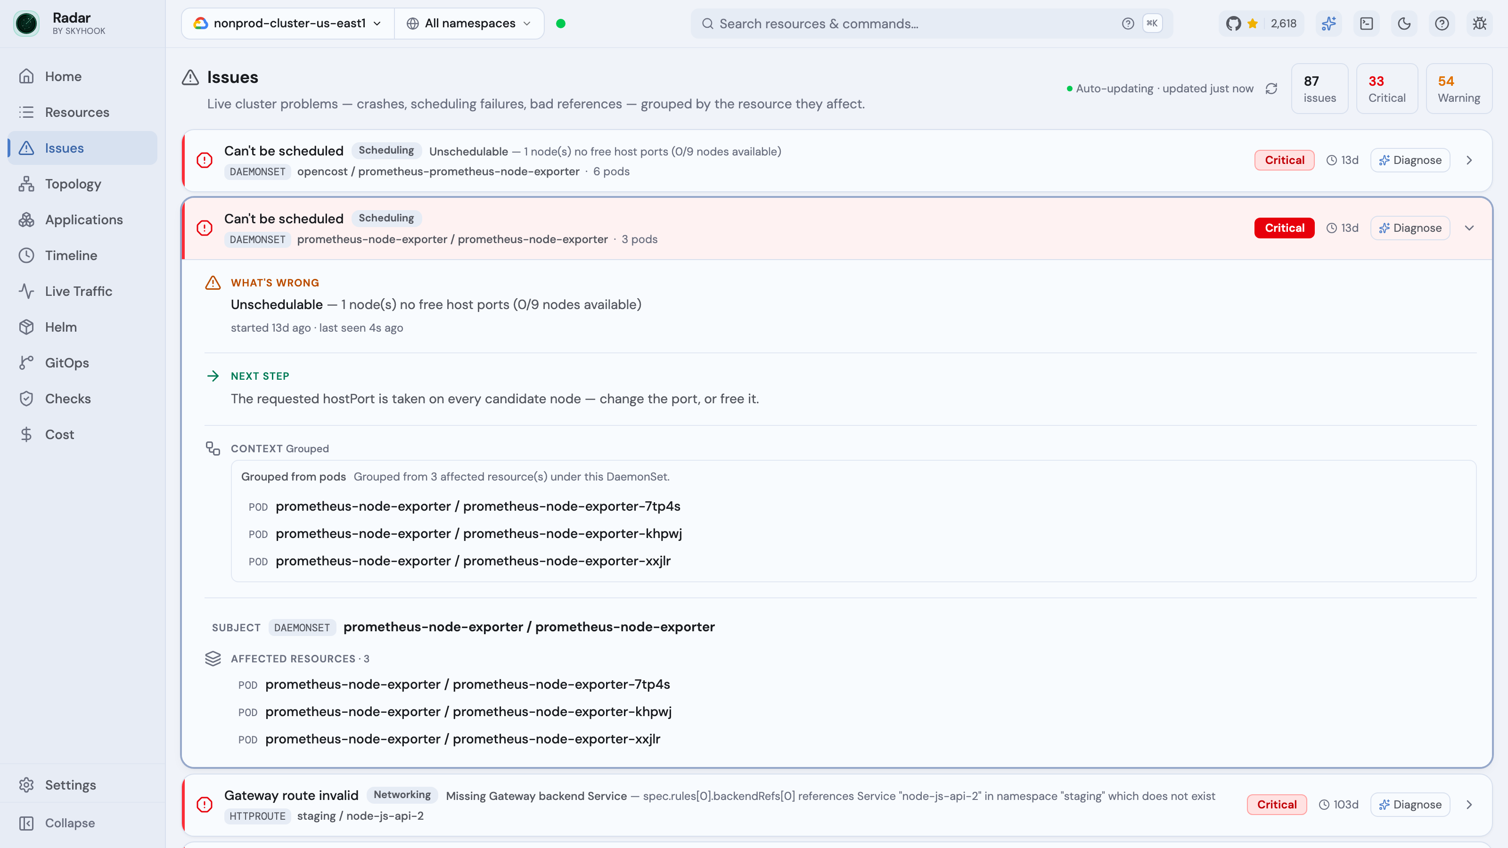Image resolution: width=1508 pixels, height=848 pixels.
Task: Collapse the prometheus-node-exporter issue chevron
Action: pos(1469,228)
